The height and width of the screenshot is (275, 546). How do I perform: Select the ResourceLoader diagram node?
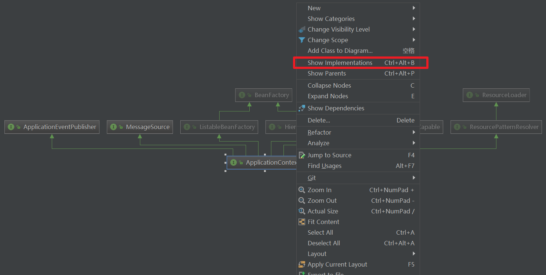pos(496,95)
